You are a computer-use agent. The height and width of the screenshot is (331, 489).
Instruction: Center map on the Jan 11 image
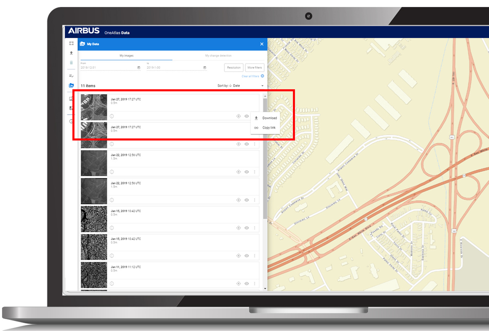tap(238, 283)
